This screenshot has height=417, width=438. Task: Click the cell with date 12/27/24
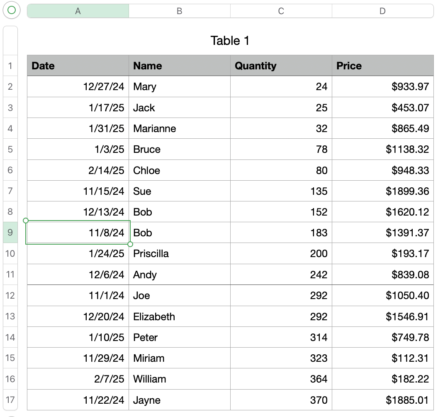point(78,86)
